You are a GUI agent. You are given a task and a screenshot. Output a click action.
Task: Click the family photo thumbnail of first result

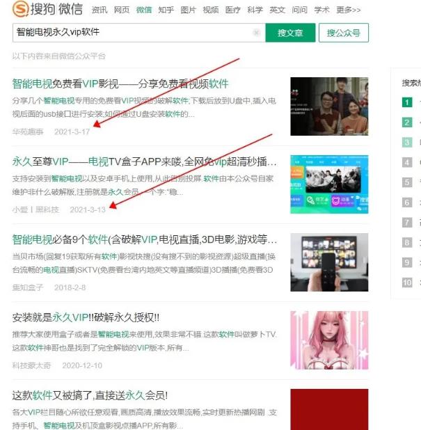329,106
